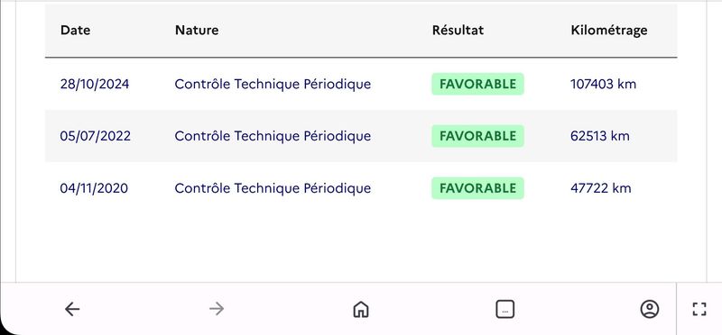Image resolution: width=722 pixels, height=335 pixels.
Task: Click the Résultat column header
Action: [x=458, y=31]
